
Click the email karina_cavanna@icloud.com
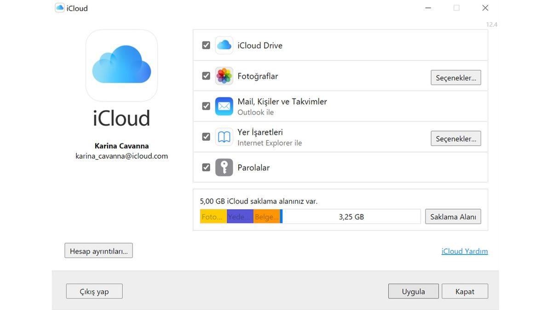pos(121,156)
